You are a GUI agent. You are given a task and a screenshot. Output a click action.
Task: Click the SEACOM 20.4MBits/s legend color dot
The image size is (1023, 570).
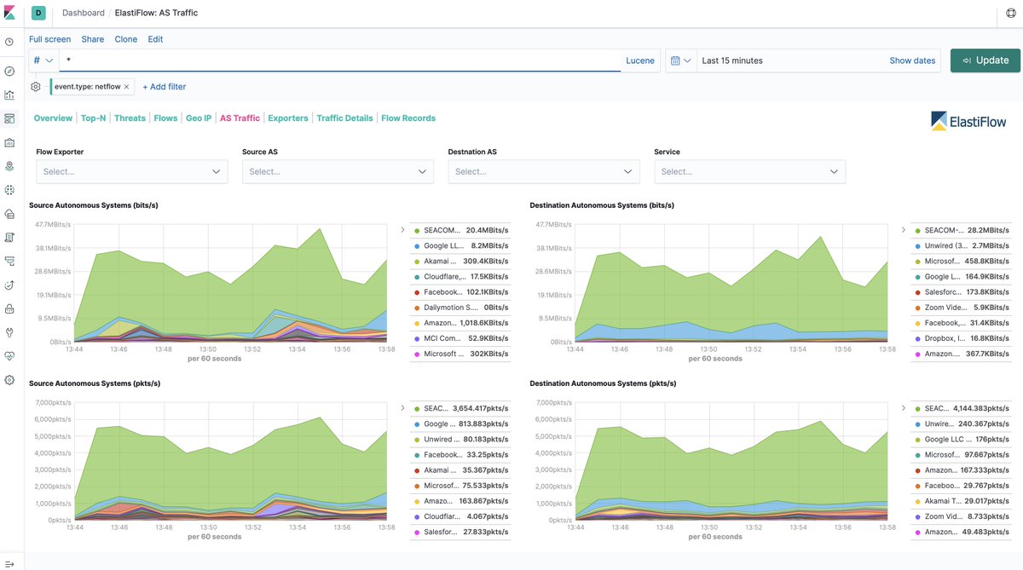[417, 230]
